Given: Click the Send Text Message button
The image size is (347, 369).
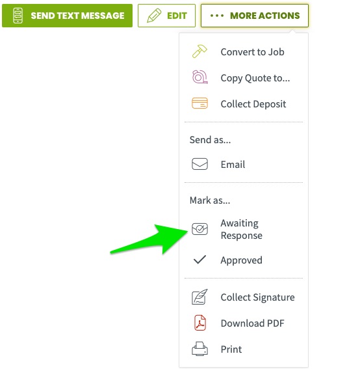Looking at the screenshot, I should pyautogui.click(x=67, y=16).
